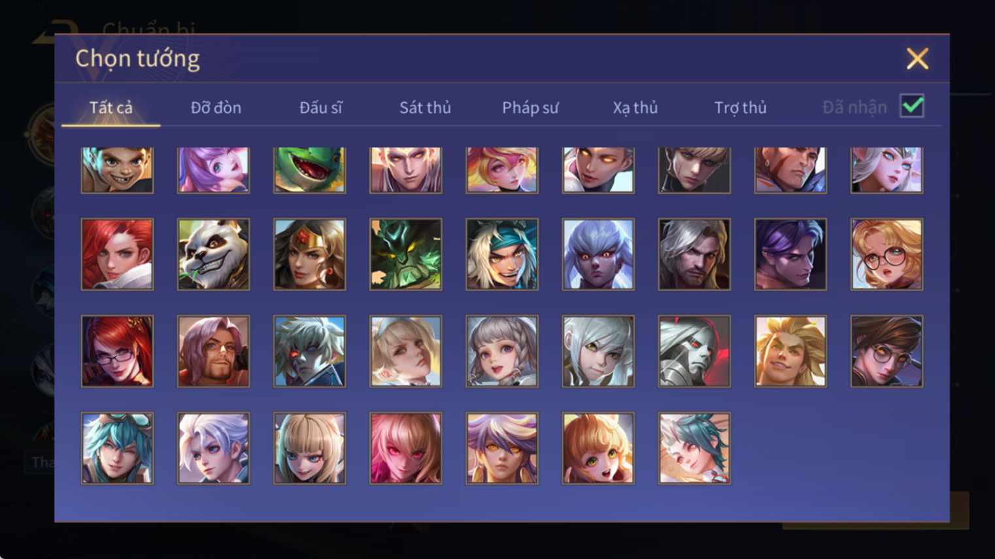Select the armored silver knight with red eye
The height and width of the screenshot is (559, 995).
tap(694, 351)
